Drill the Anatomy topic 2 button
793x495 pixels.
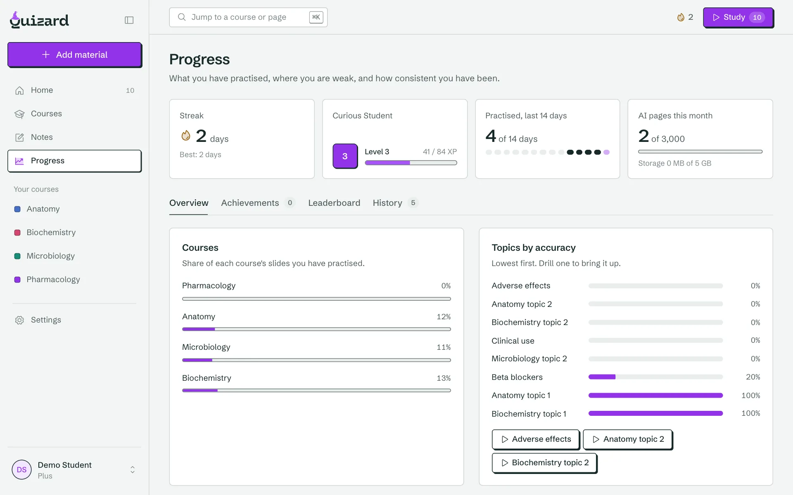point(628,439)
